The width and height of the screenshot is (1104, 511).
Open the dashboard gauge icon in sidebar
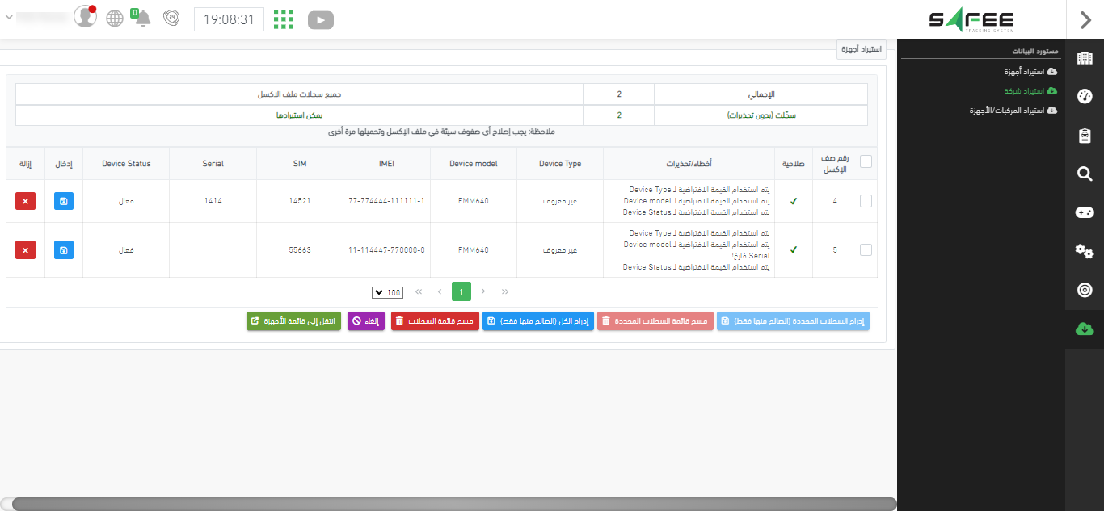(1085, 97)
